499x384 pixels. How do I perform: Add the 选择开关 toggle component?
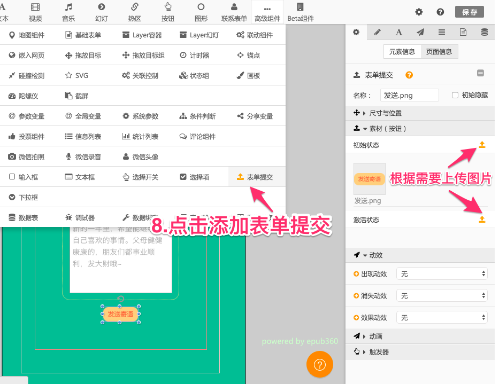click(x=140, y=177)
